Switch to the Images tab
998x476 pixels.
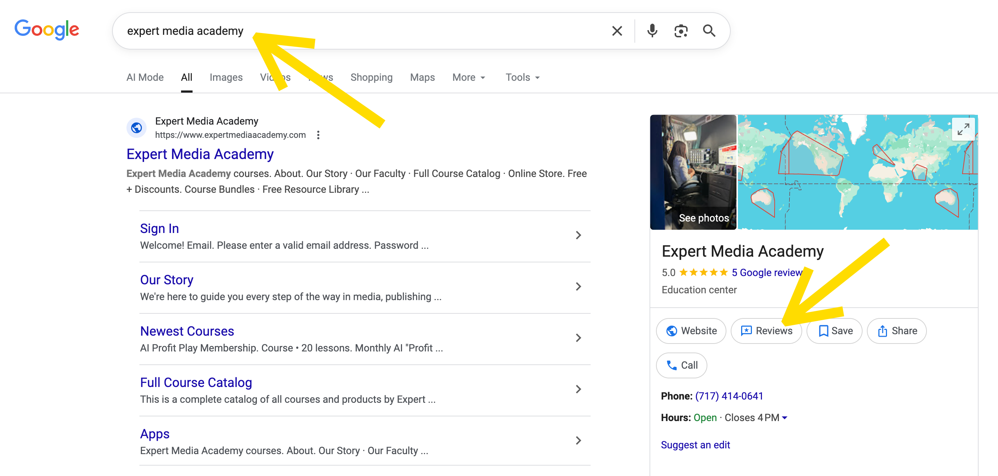[x=226, y=78]
